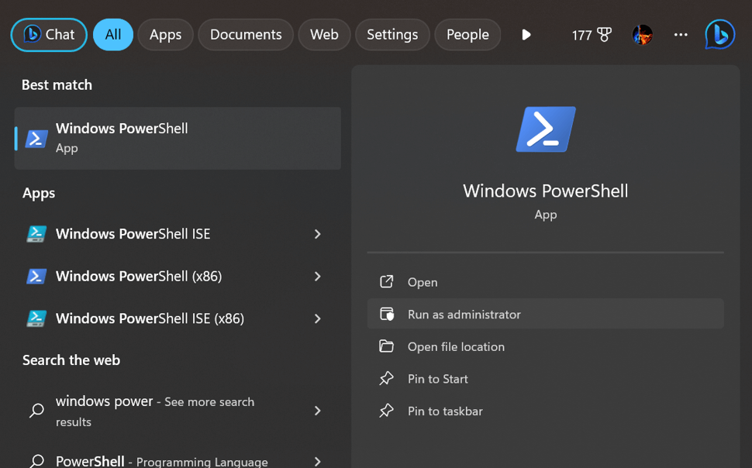Click the pin icon beside Pin to taskbar
Viewport: 752px width, 468px height.
387,411
